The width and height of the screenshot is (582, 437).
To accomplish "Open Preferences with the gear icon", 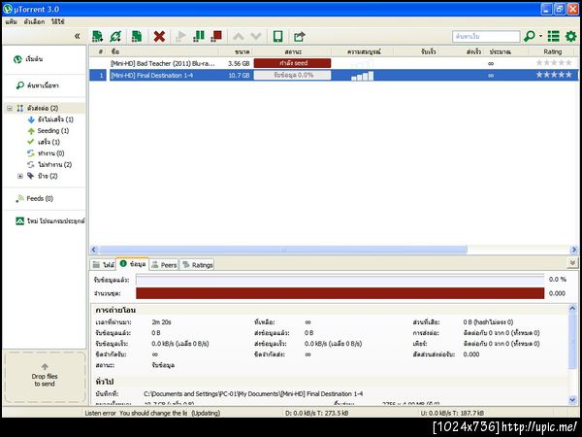I will 570,36.
